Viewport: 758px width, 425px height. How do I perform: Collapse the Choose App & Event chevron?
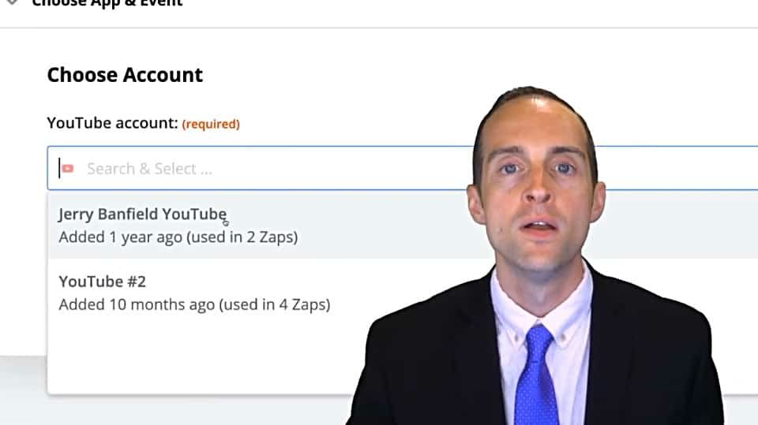click(x=13, y=2)
